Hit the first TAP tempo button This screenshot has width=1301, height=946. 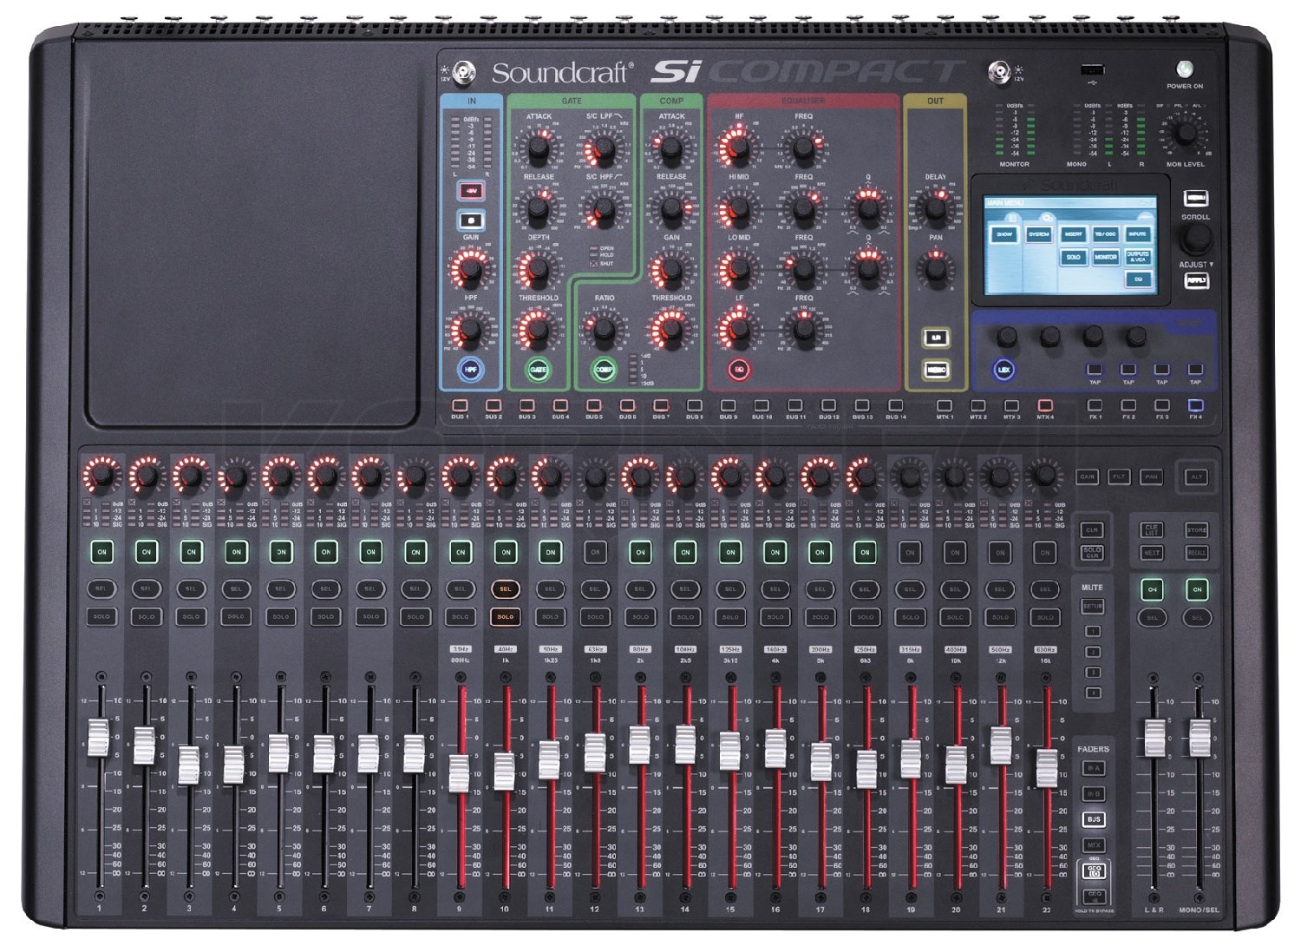(1095, 370)
